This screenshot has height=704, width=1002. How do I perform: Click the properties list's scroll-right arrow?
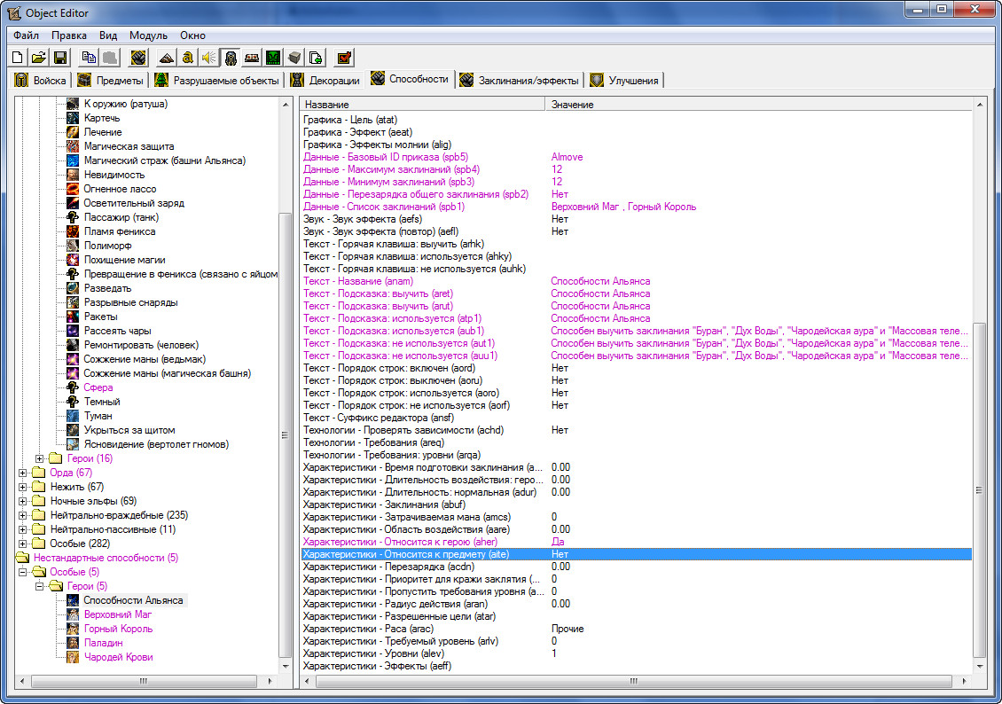(964, 681)
